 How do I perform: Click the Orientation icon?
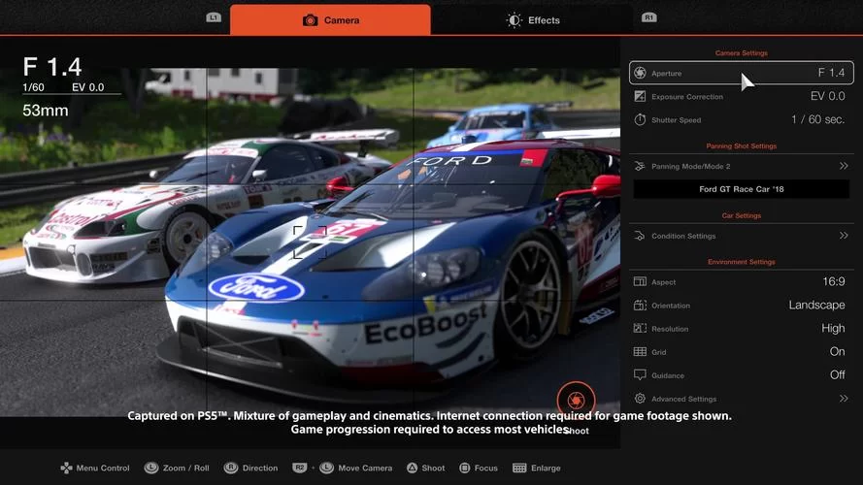pos(640,306)
